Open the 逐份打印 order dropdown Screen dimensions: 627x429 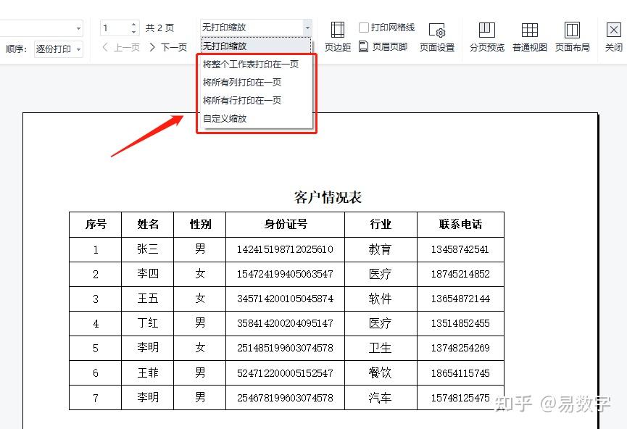[x=59, y=49]
